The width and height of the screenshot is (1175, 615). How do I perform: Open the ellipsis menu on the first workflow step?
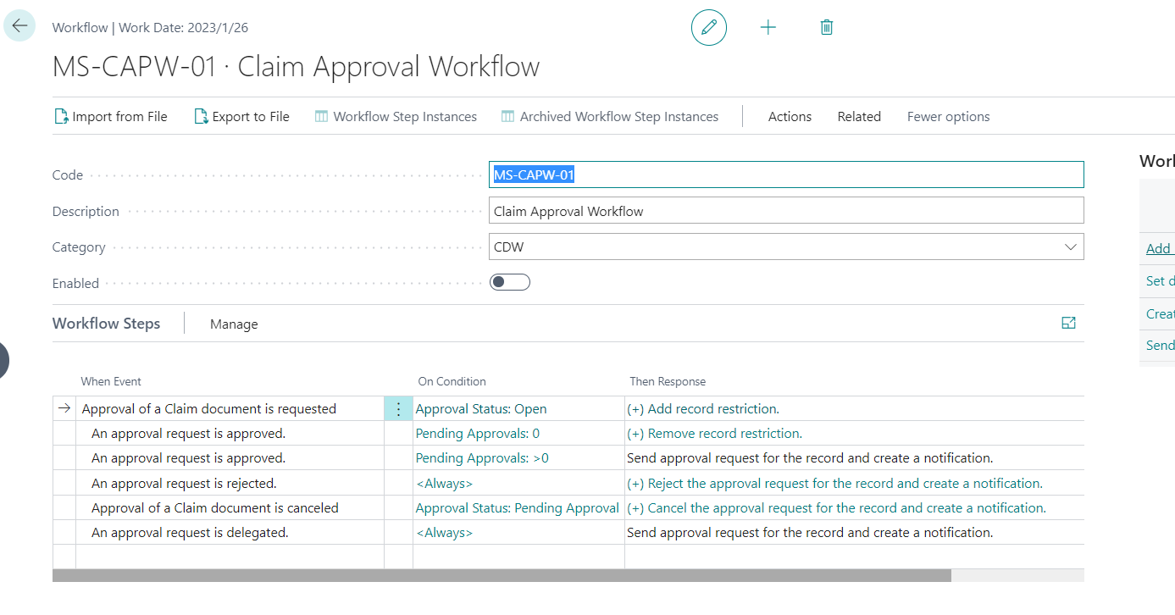(x=398, y=407)
